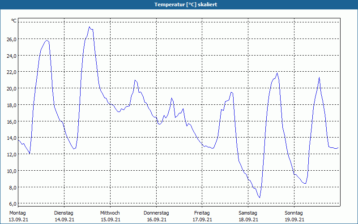Click the highest temperature peak on Dienstag

point(89,27)
